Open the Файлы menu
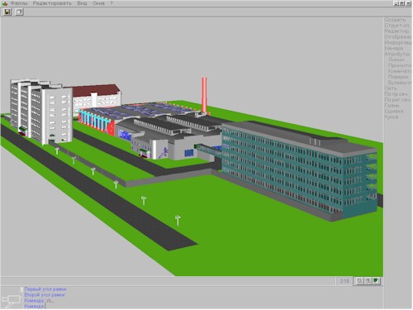This screenshot has width=413, height=310. [19, 3]
